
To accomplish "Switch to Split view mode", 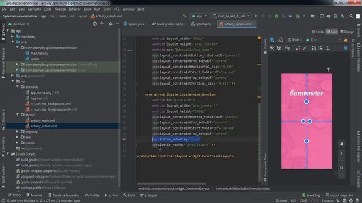I will tap(332, 32).
